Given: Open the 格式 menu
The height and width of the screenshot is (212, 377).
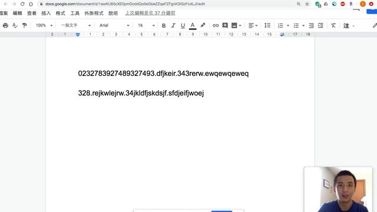Looking at the screenshot, I should click(x=60, y=13).
